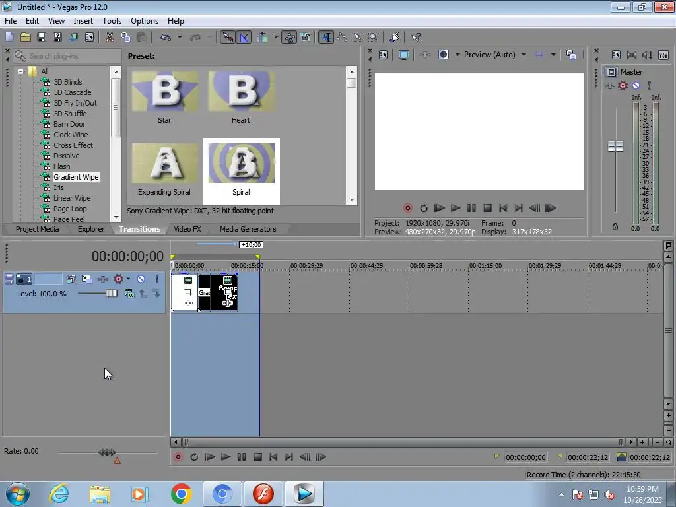Click Track Motion icon on track 1
The width and height of the screenshot is (676, 507).
[x=86, y=279]
